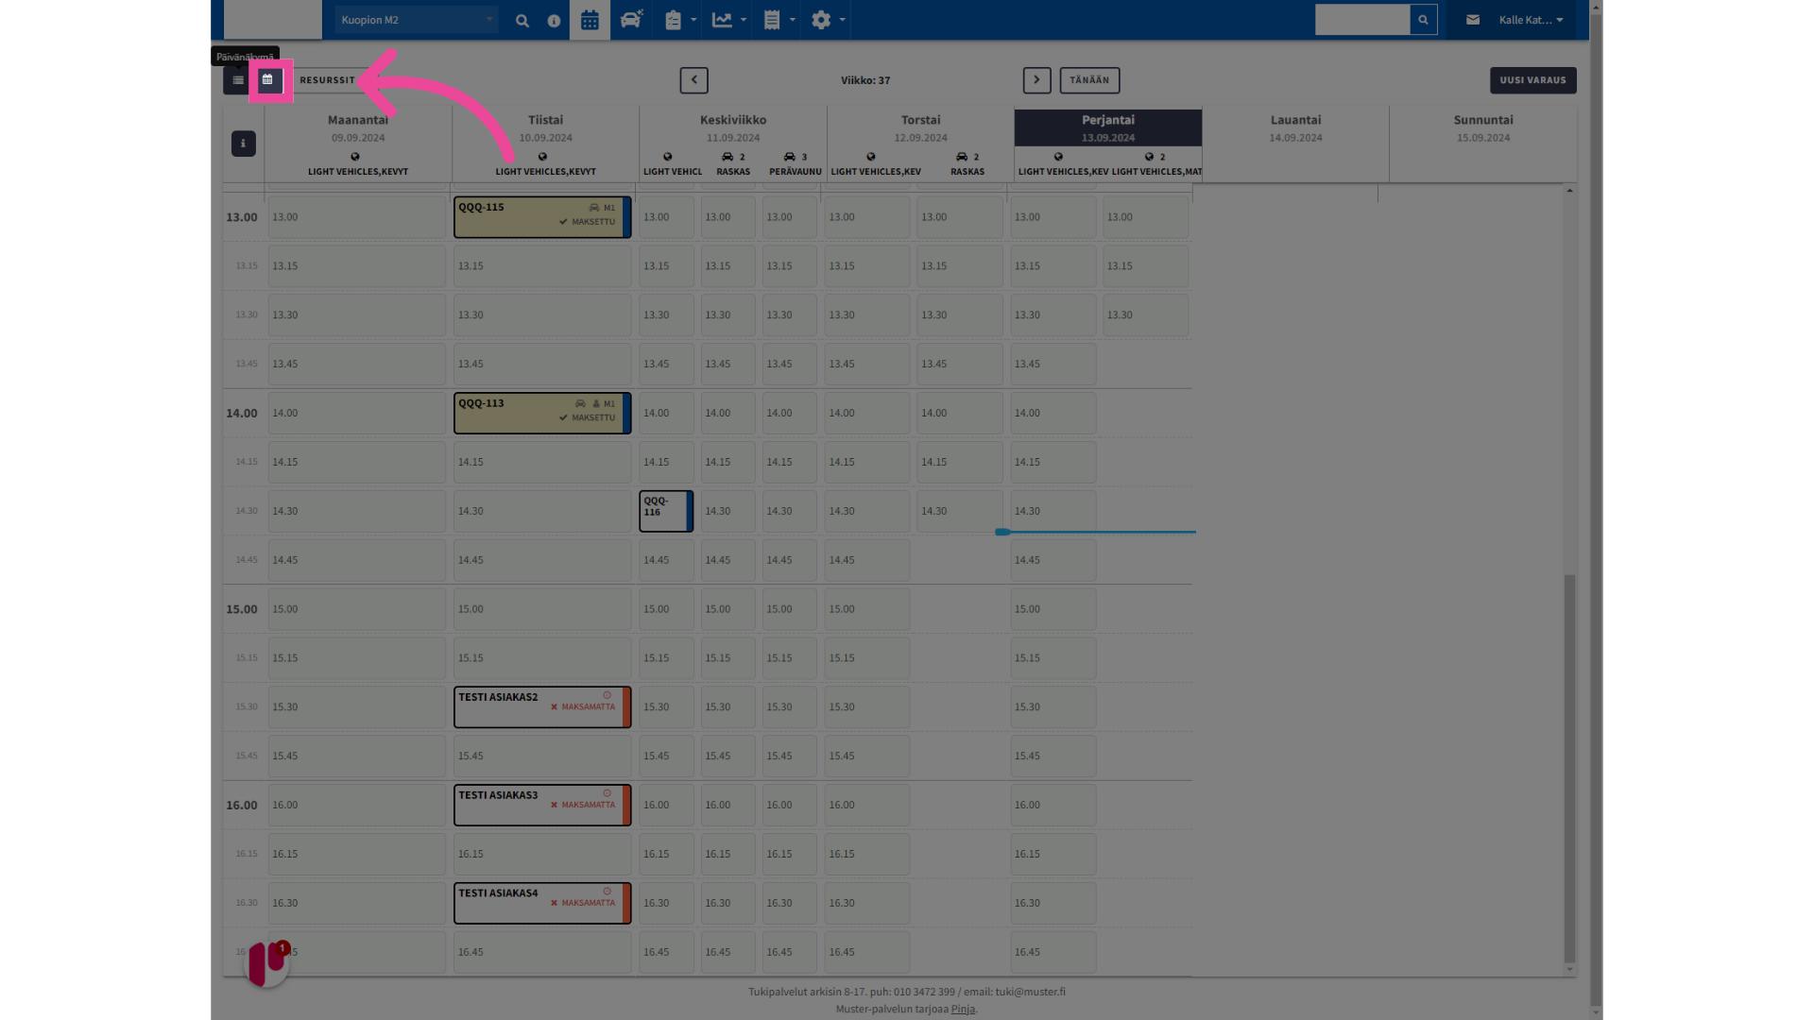Click the top-right search input field
Image resolution: width=1814 pixels, height=1020 pixels.
(1362, 20)
